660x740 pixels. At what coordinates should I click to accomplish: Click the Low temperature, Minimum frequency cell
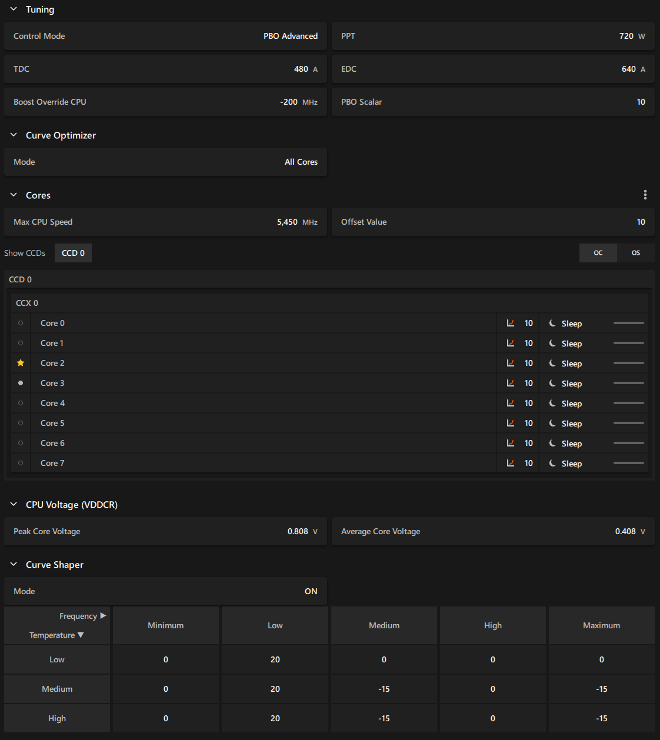point(166,659)
